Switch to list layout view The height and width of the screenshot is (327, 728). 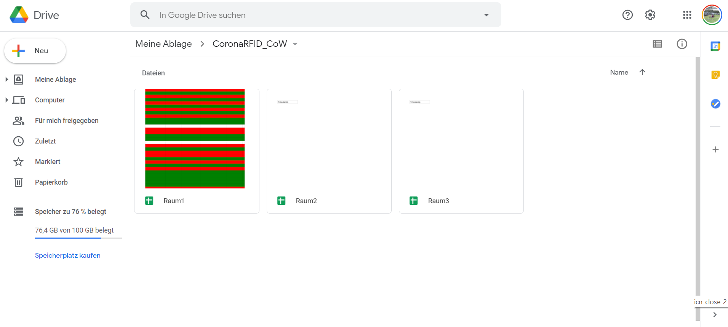(x=657, y=44)
